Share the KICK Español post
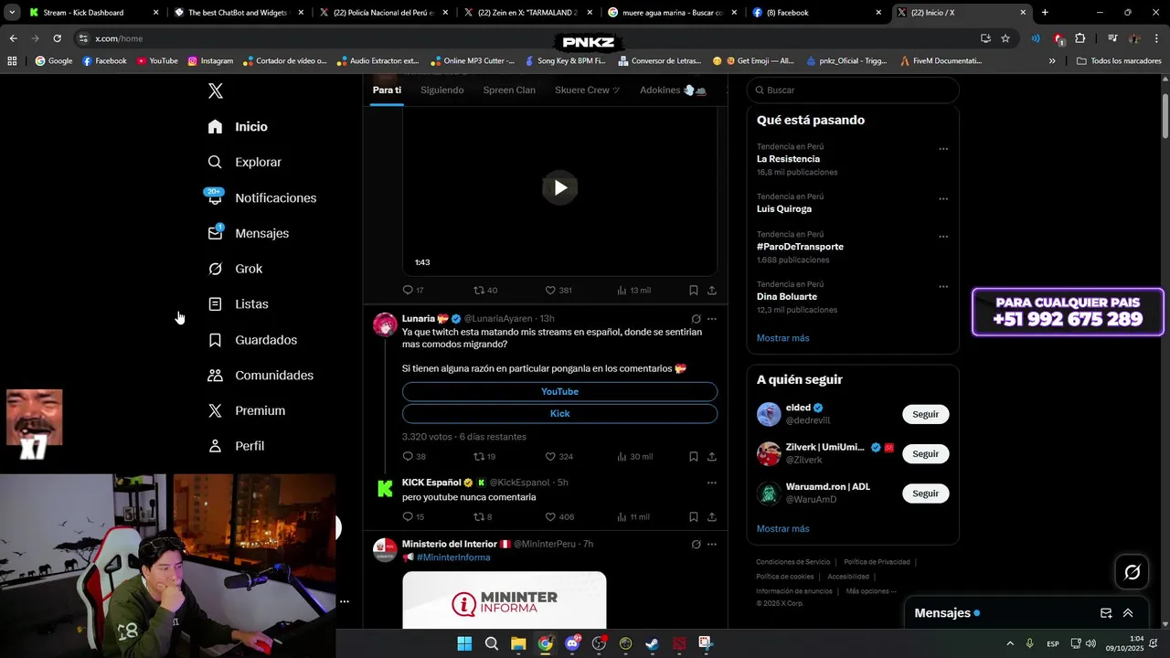The width and height of the screenshot is (1170, 658). [x=712, y=517]
